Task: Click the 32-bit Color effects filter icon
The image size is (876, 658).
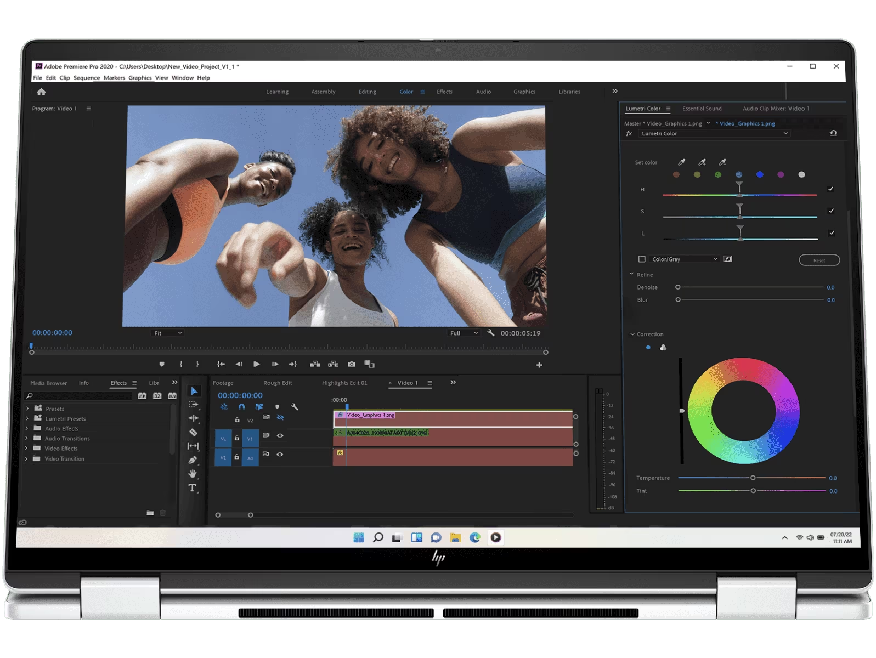Action: [157, 395]
